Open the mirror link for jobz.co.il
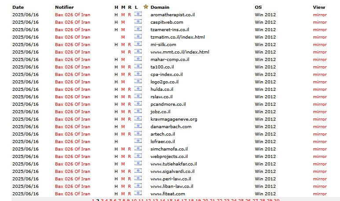Viewport: 340px width, 201px height. pos(320,112)
